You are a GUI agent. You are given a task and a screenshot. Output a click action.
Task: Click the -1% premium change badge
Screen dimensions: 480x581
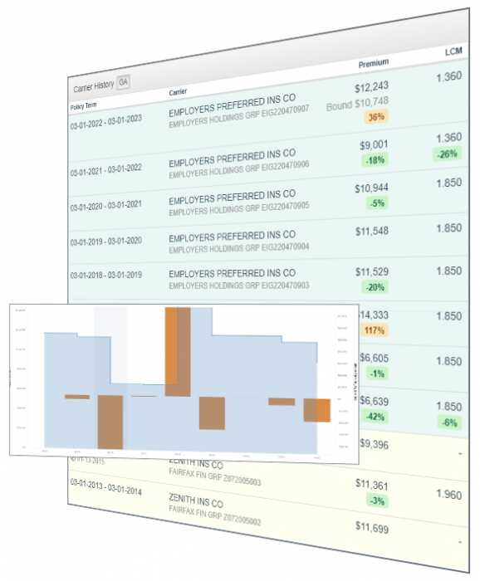pyautogui.click(x=377, y=373)
